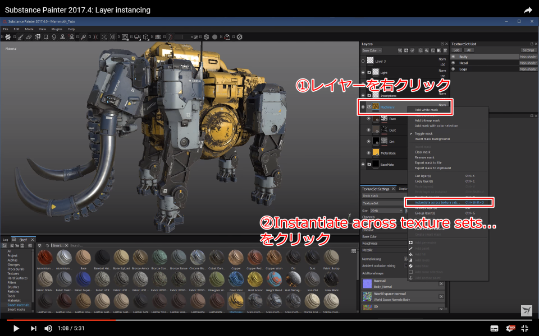Open Main shader dropdown for Head
The width and height of the screenshot is (539, 336).
(528, 63)
